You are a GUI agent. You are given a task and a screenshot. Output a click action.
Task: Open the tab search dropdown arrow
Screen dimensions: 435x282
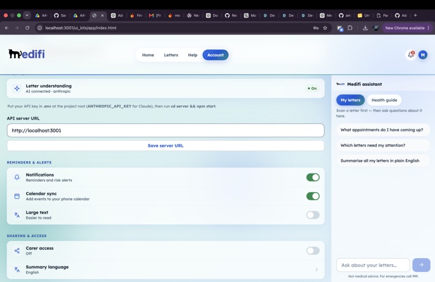27,15
